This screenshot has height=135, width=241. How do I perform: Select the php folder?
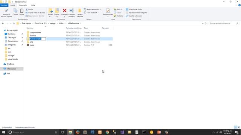tap(31, 42)
